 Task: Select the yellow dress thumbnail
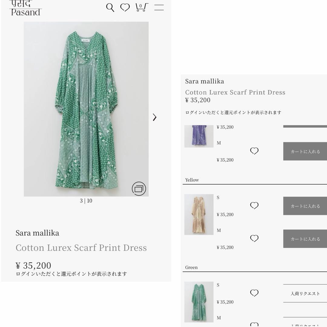[x=199, y=214]
